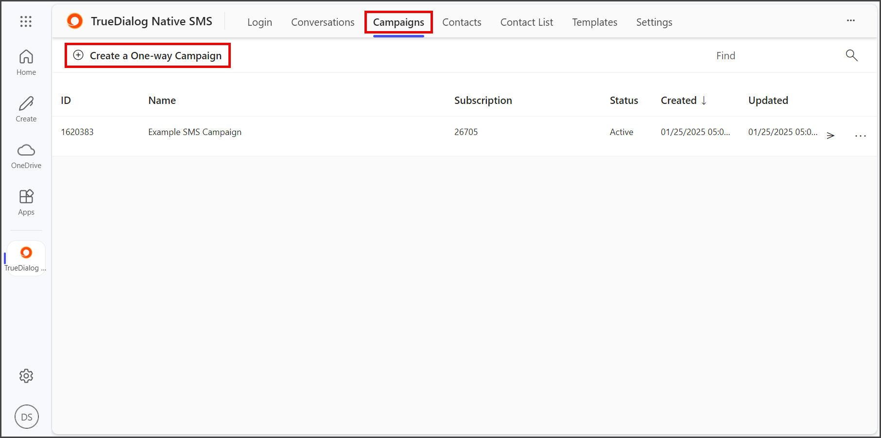Open the app launcher grid icon
Screen dimensions: 881x438
click(26, 21)
